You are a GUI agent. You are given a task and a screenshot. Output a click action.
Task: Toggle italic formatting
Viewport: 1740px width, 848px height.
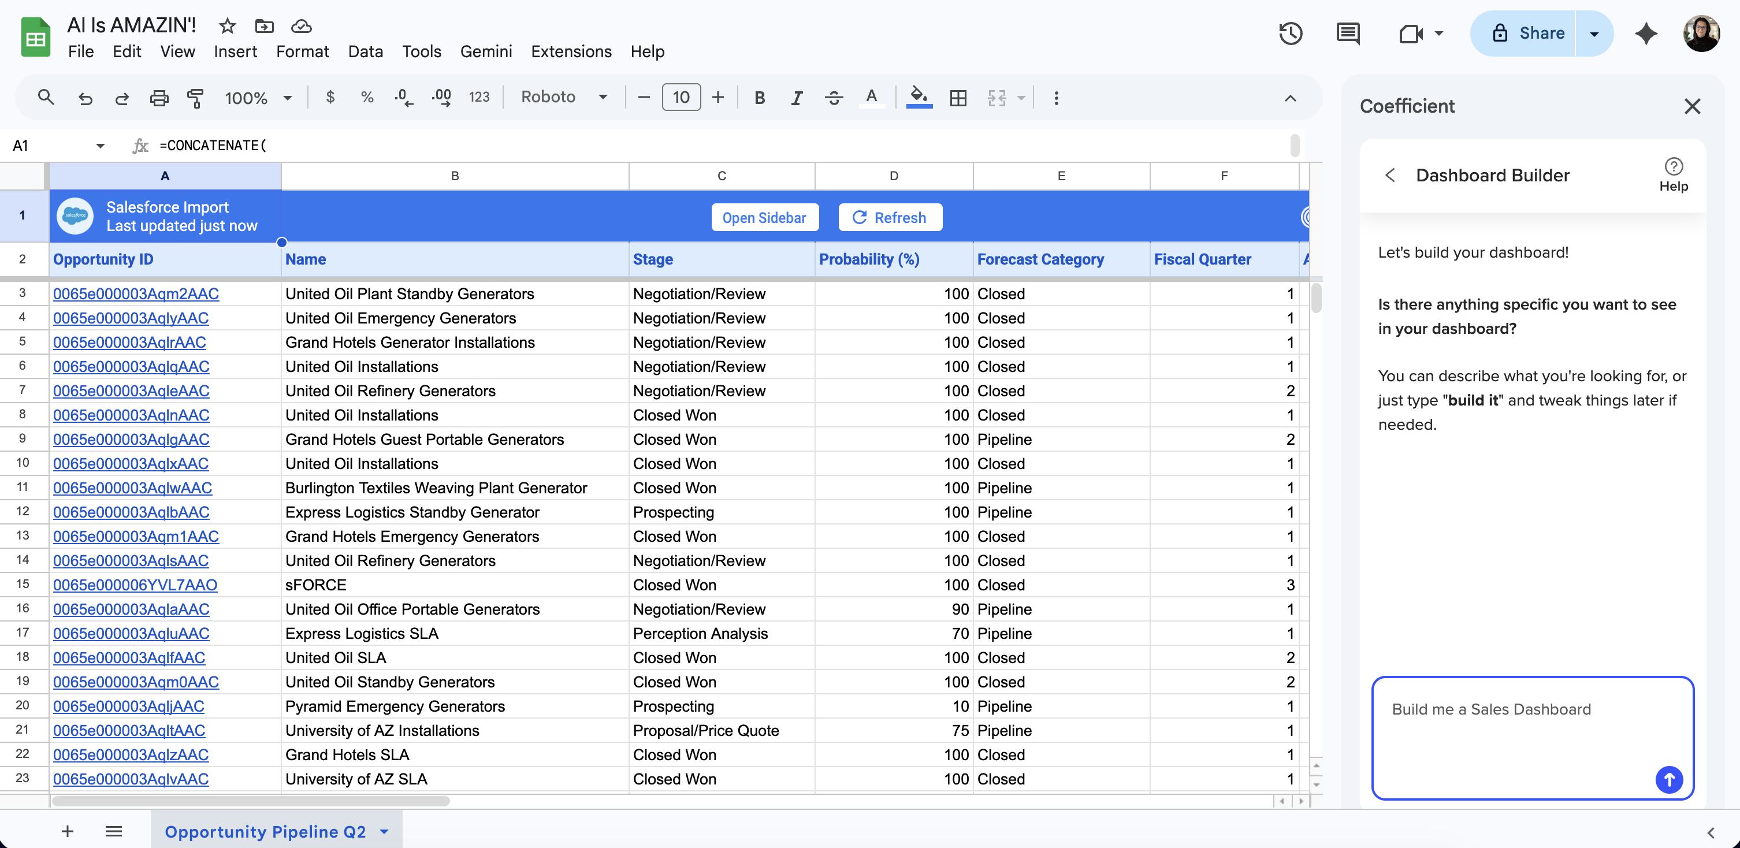pyautogui.click(x=797, y=98)
